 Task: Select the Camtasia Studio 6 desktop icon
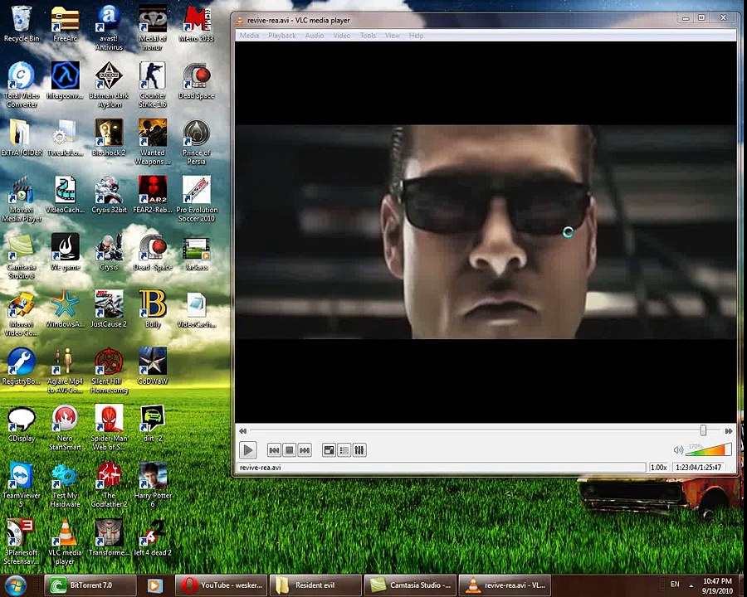coord(22,256)
